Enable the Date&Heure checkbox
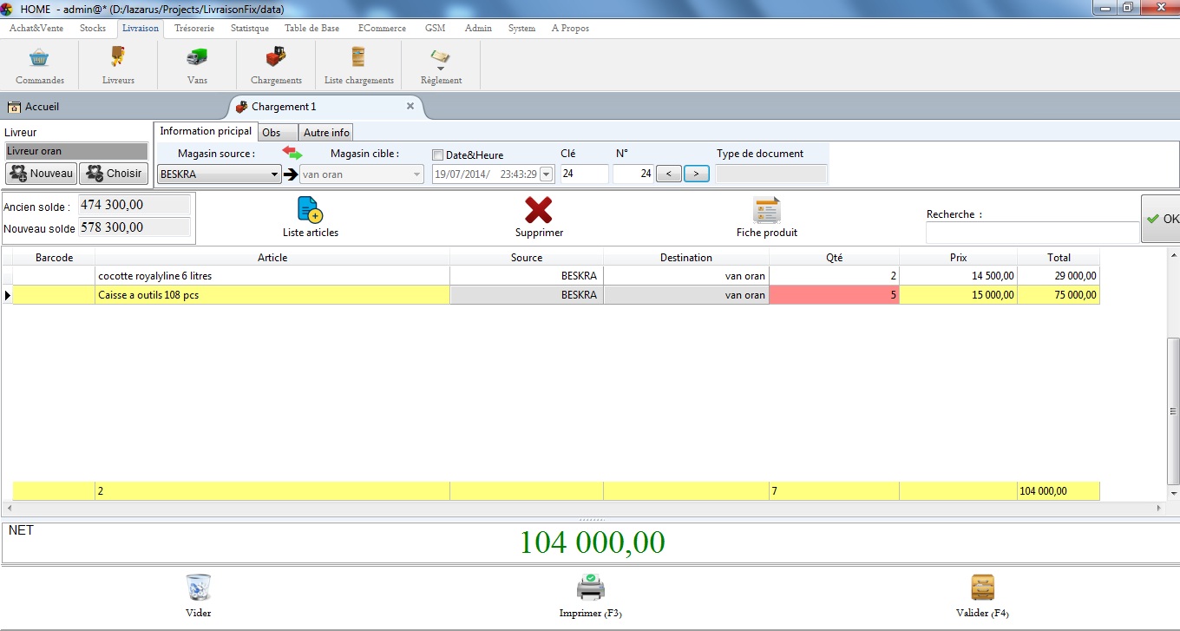The width and height of the screenshot is (1180, 631). (x=438, y=155)
